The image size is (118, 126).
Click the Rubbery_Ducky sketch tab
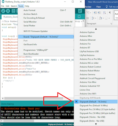coord(10,17)
